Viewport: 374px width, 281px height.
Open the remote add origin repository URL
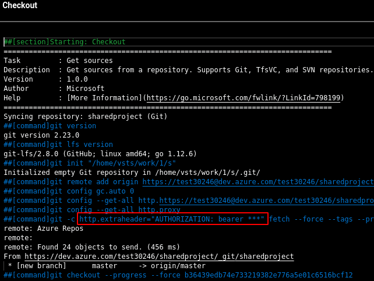tap(258, 182)
